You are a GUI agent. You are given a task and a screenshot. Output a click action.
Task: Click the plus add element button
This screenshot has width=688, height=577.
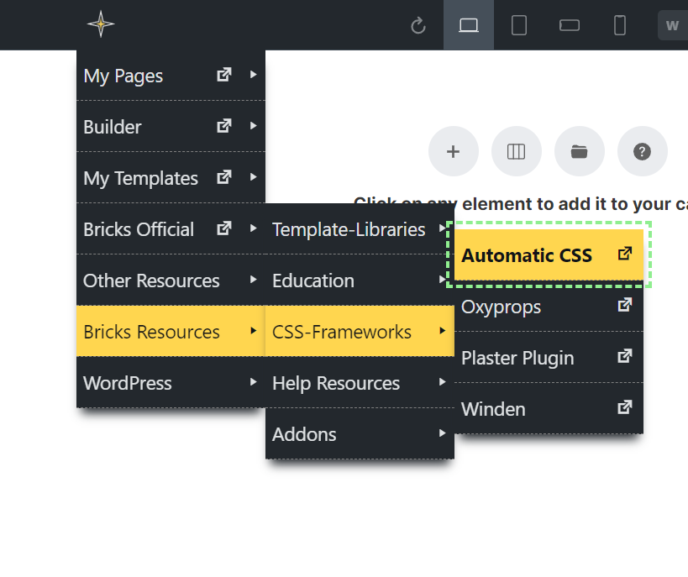[454, 152]
